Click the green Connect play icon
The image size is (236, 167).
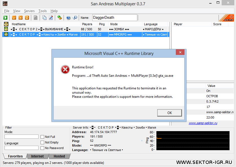click(5, 18)
